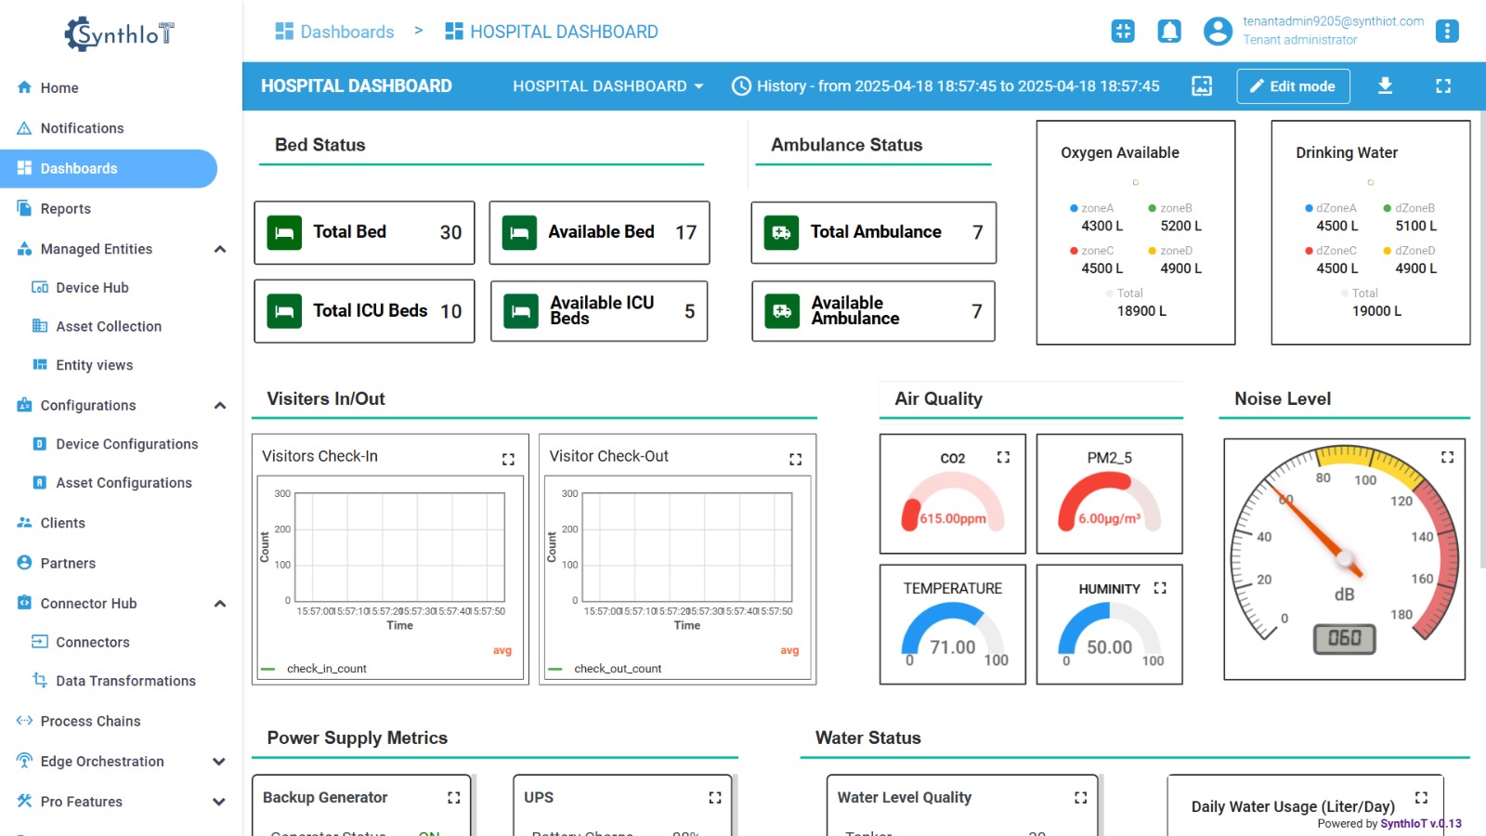Open the HOSPITAL DASHBOARD state dropdown
Viewport: 1486px width, 836px height.
point(608,86)
